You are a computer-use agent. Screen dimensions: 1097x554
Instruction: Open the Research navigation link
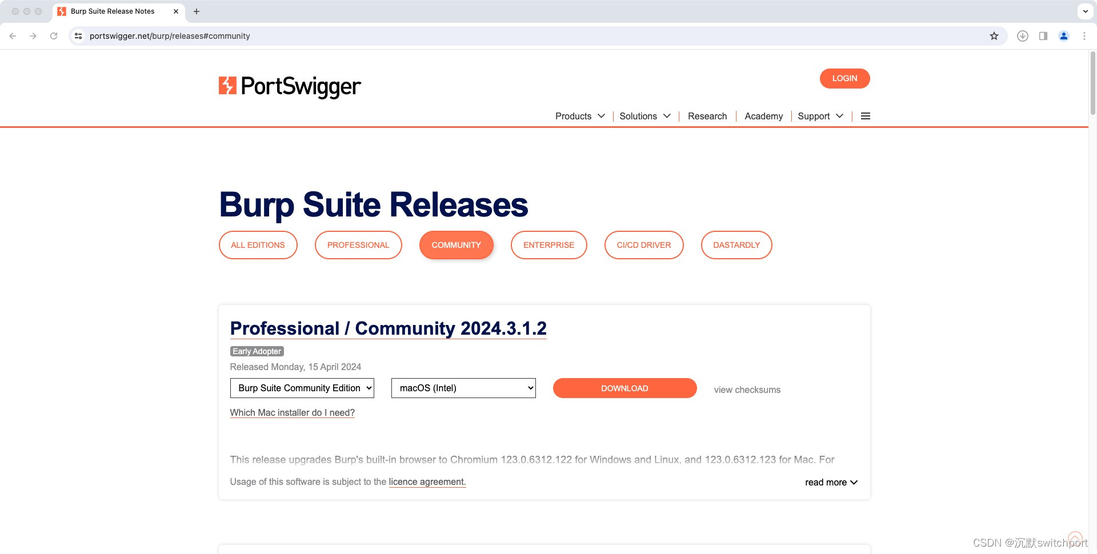click(x=707, y=116)
